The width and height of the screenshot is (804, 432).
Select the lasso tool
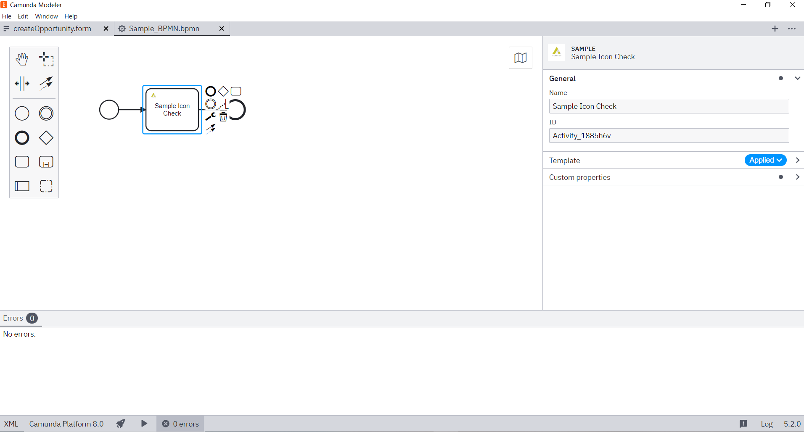click(46, 59)
